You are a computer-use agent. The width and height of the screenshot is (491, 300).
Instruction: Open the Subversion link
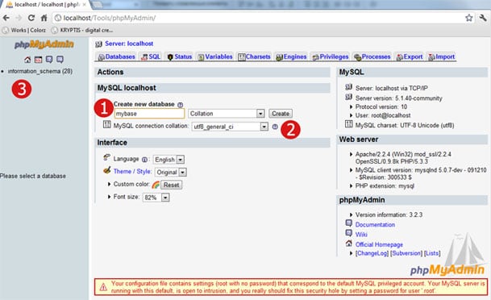coord(406,253)
